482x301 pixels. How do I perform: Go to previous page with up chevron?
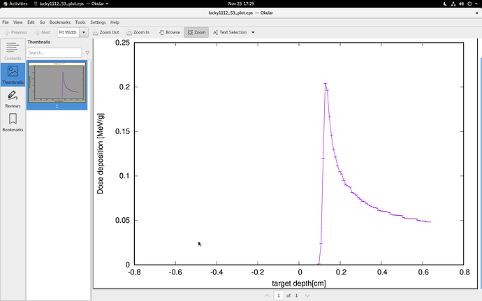(x=267, y=295)
